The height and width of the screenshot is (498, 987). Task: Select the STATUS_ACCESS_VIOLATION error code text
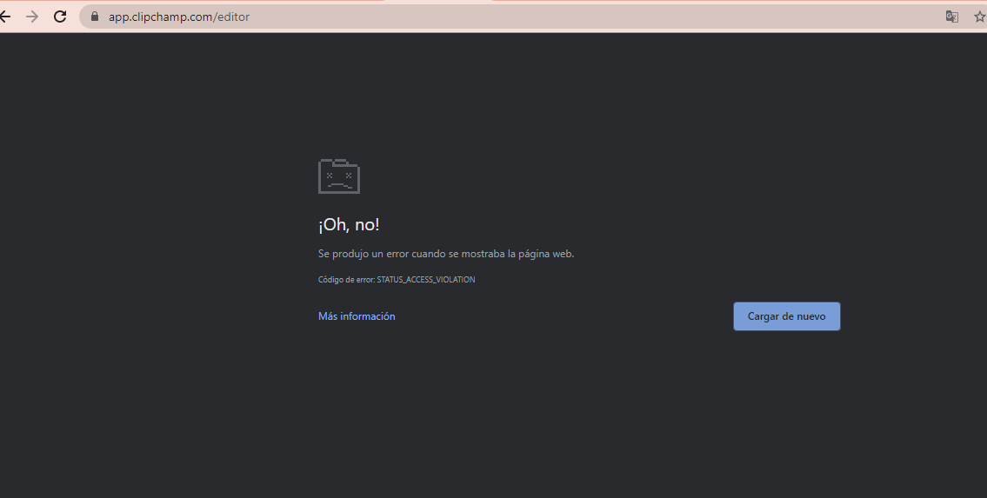coord(425,280)
